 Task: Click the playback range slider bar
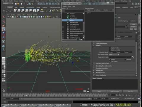55,99
